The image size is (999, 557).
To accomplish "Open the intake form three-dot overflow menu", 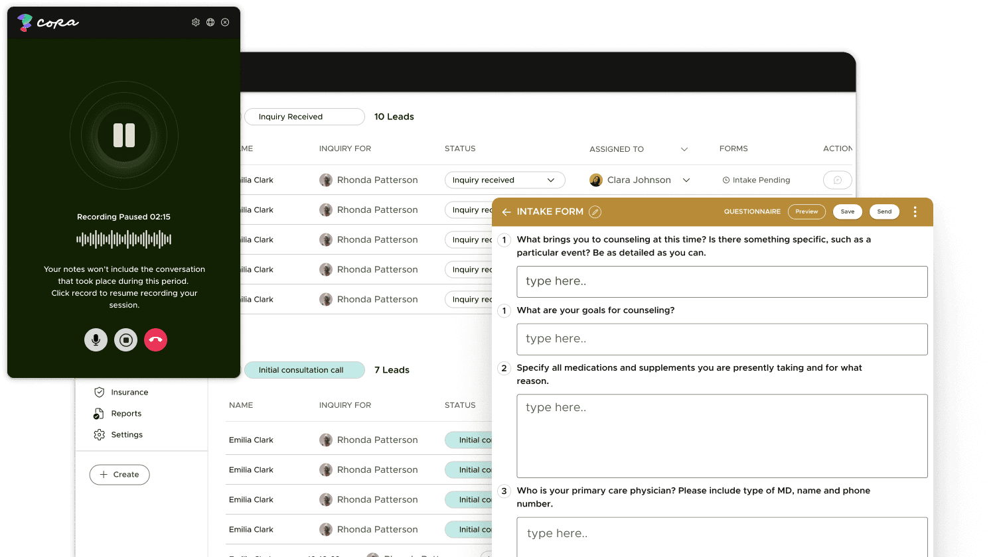I will pyautogui.click(x=915, y=212).
